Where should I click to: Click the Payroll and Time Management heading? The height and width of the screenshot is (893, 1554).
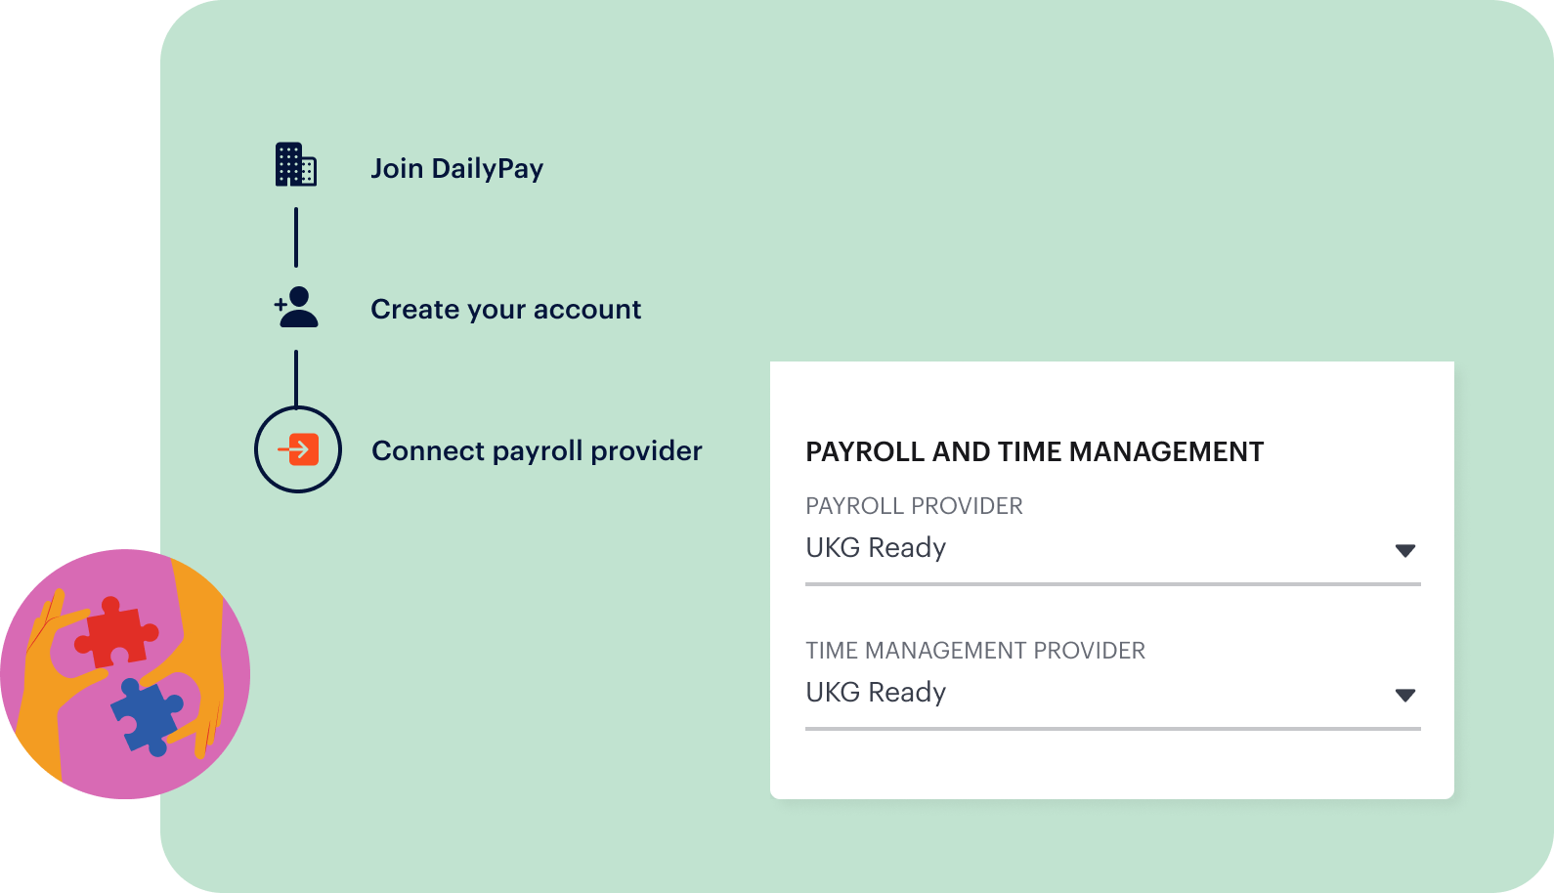(1034, 452)
